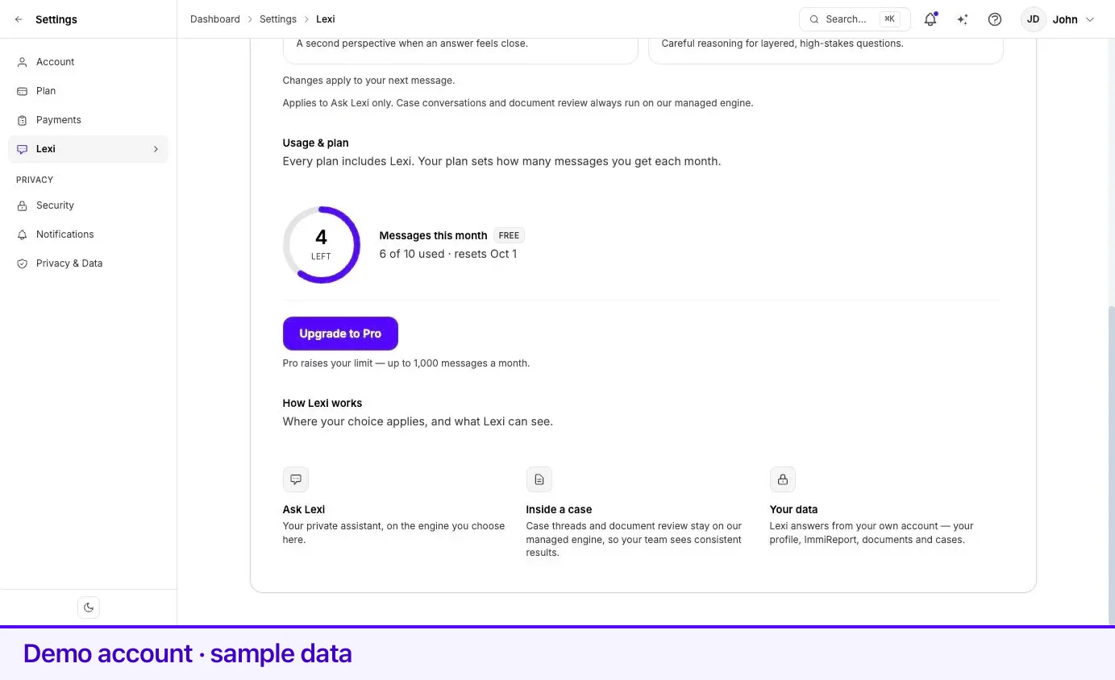Click the Your data lock icon

click(783, 479)
